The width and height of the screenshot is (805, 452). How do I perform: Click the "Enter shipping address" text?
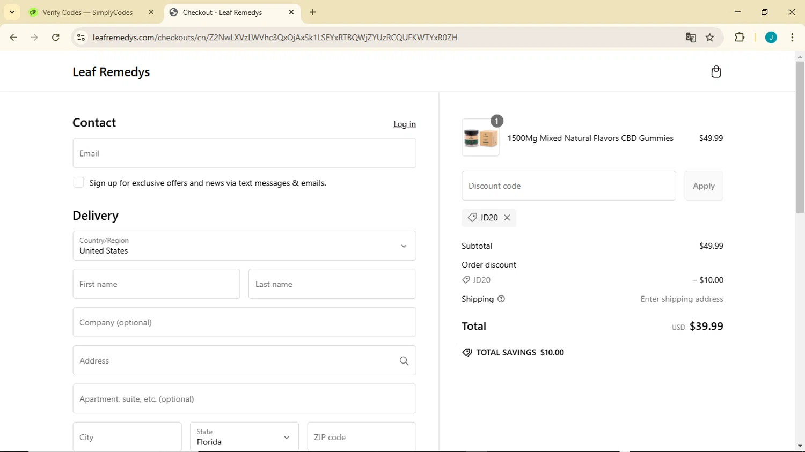point(682,299)
